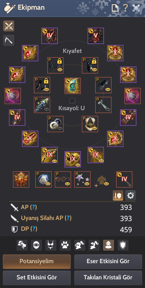Select the hooded figure icon in bottom row

[108, 245]
